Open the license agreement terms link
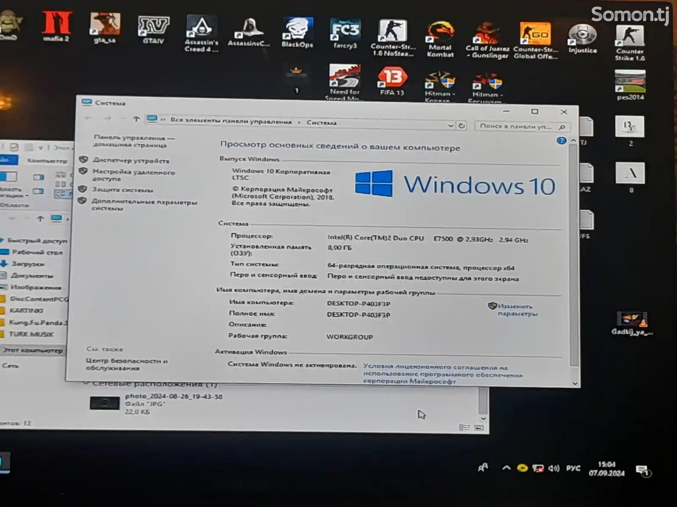Screen dimensions: 677x507 pos(443,374)
